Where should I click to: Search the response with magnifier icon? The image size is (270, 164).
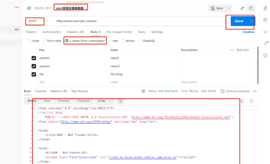pos(252,101)
